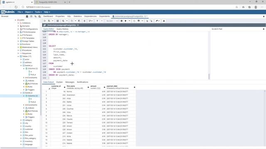Collapse the Tables (17) node
Image resolution: width=266 pixels, height=149 pixels.
pos(18,56)
